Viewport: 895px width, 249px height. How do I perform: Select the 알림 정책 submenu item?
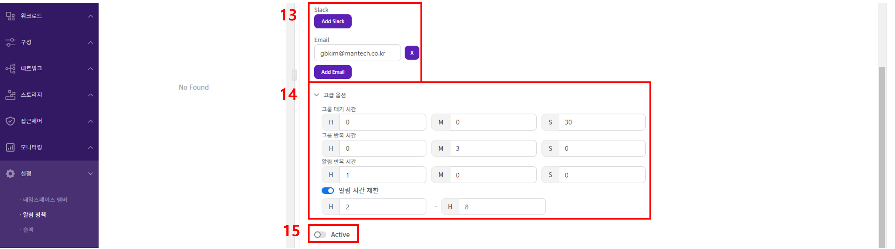(34, 215)
